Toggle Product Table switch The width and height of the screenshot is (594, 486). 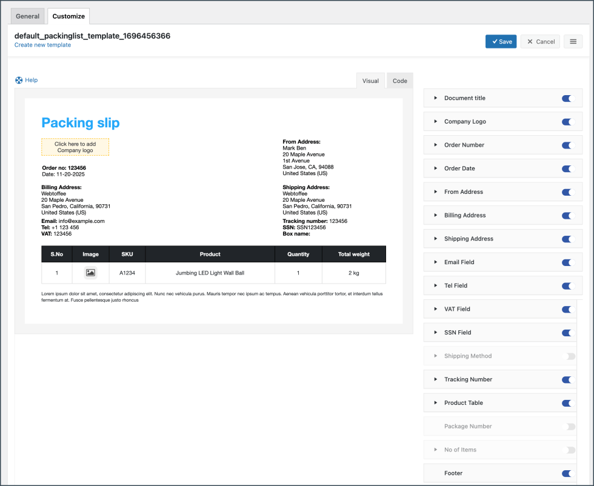(569, 404)
